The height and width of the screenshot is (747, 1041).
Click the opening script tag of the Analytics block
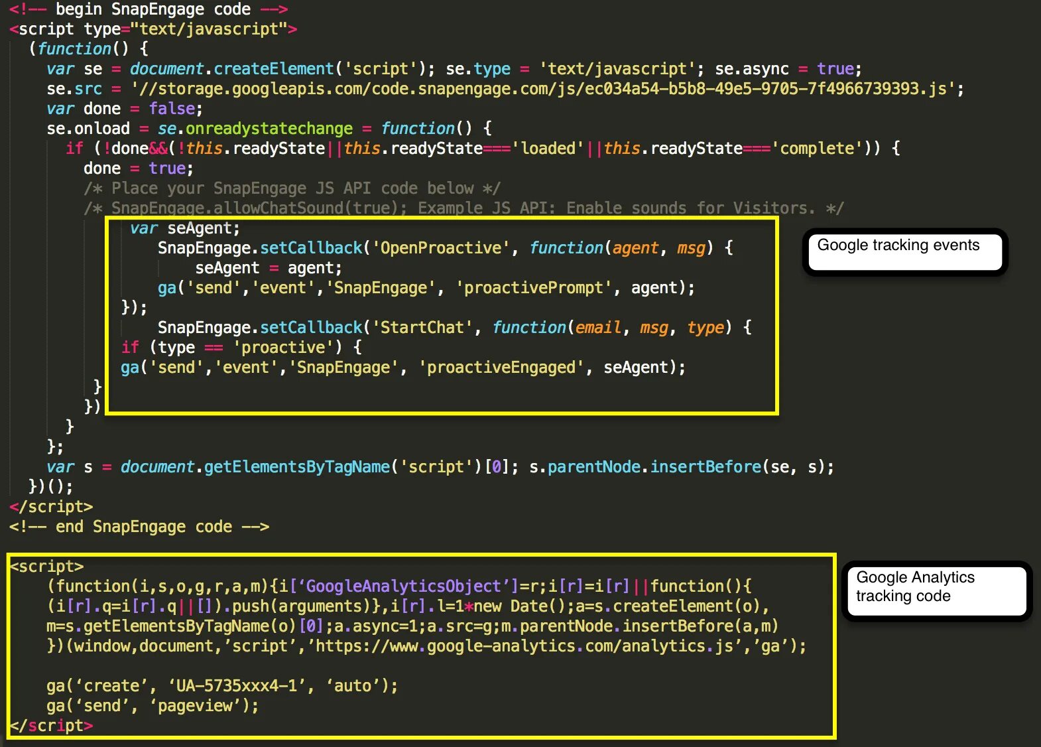[46, 567]
